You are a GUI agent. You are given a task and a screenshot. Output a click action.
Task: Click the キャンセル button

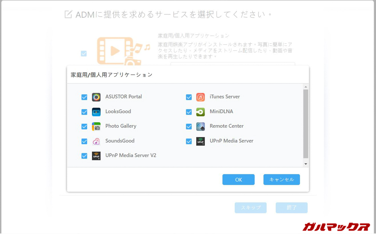coord(281,179)
